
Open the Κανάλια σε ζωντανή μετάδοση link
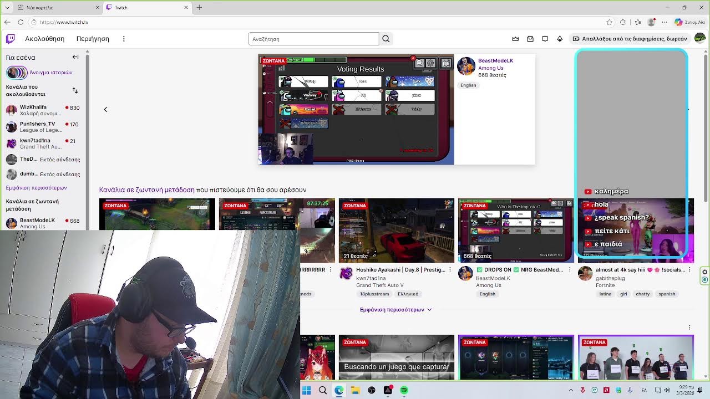(146, 190)
